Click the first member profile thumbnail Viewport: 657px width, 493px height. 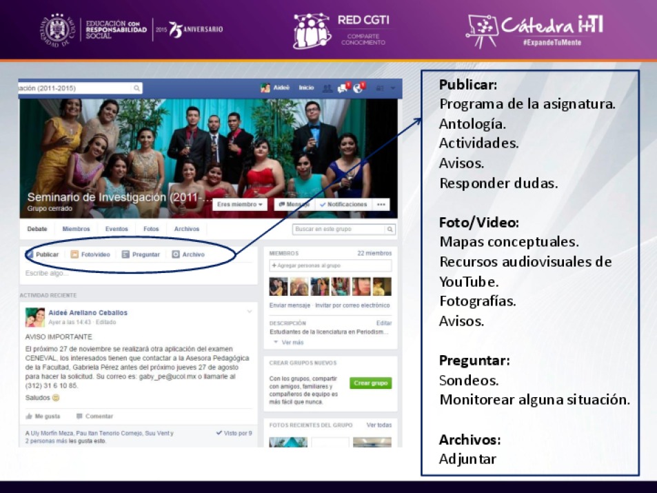278,286
